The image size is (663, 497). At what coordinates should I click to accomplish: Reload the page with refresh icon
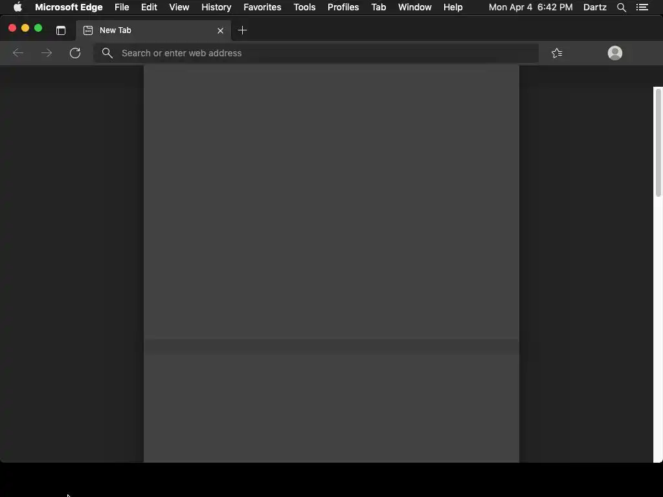(75, 53)
